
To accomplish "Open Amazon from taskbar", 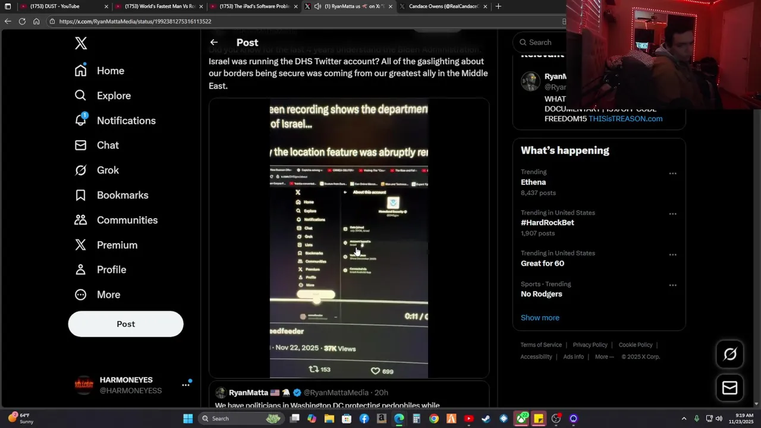I will (381, 418).
